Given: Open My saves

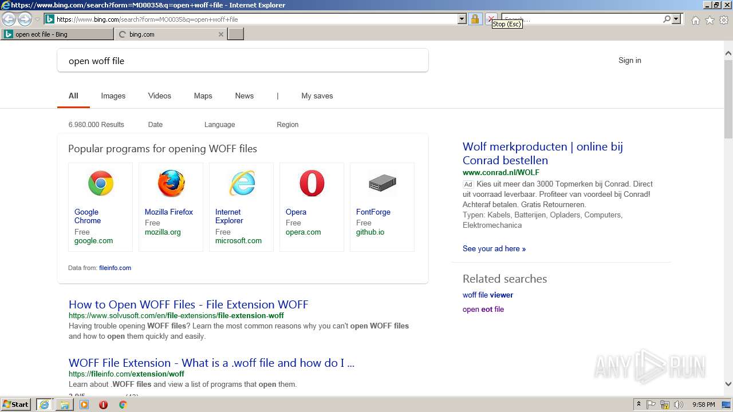Looking at the screenshot, I should coord(317,96).
